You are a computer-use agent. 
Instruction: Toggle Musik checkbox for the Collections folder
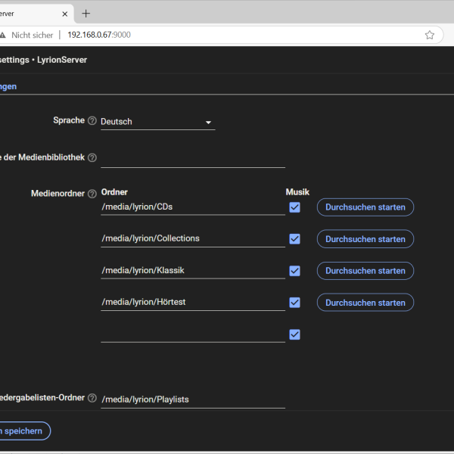click(295, 239)
